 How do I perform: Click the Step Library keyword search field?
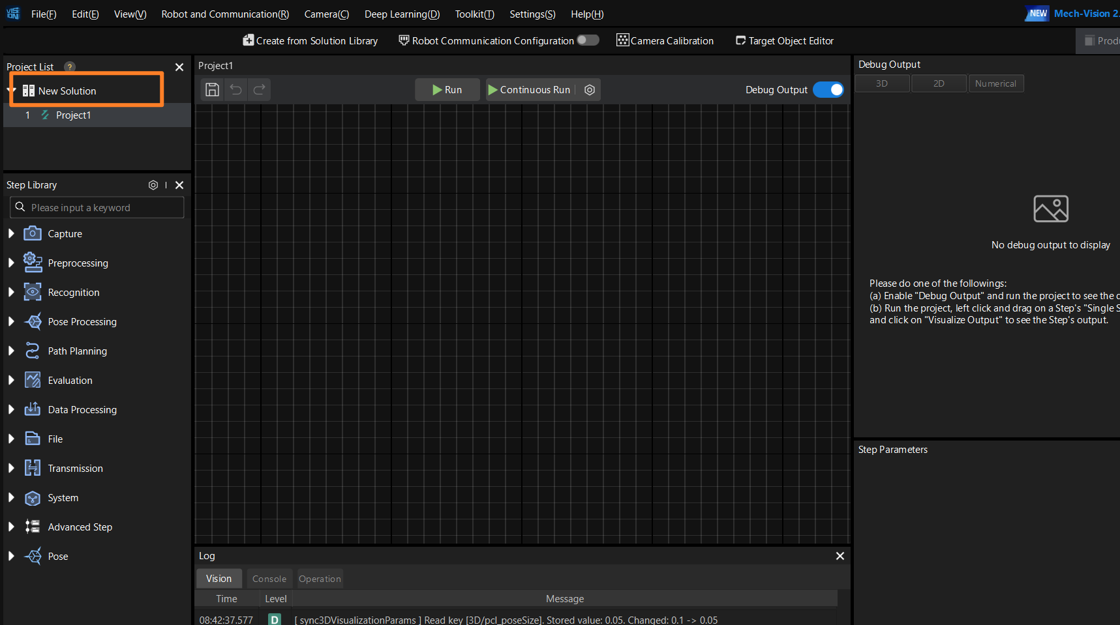tap(104, 208)
